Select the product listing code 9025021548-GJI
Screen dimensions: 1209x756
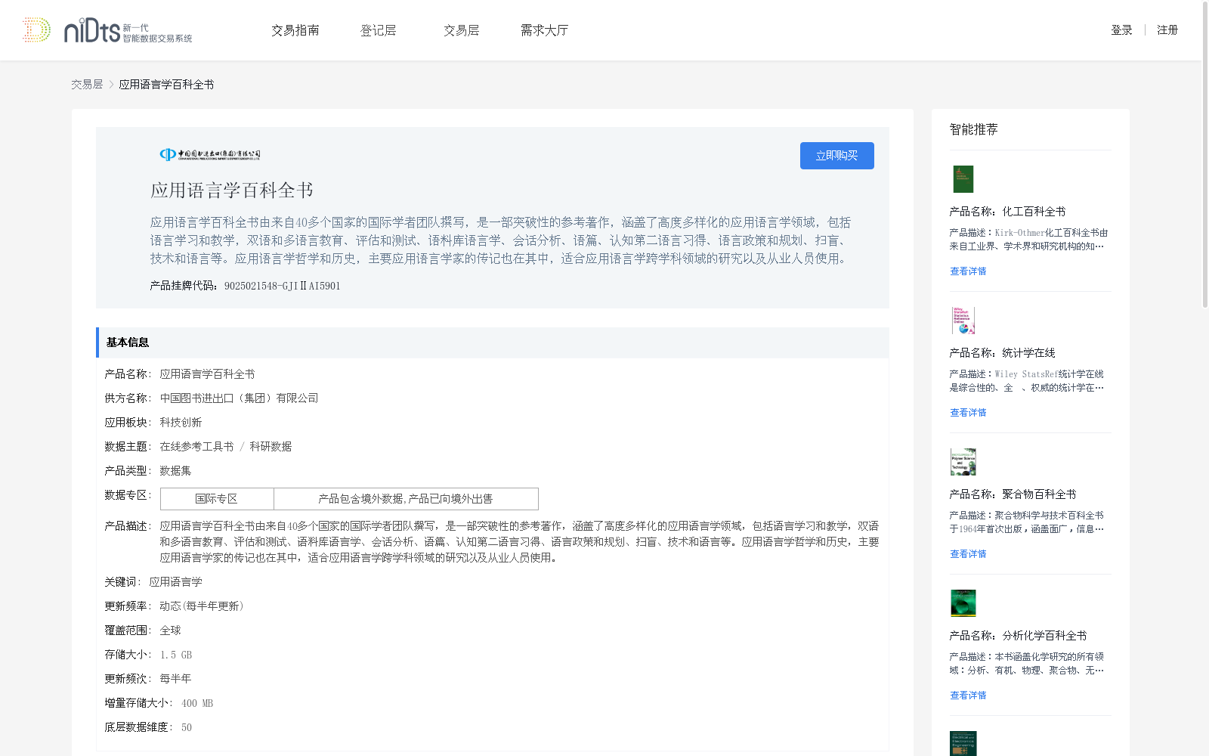tap(282, 286)
